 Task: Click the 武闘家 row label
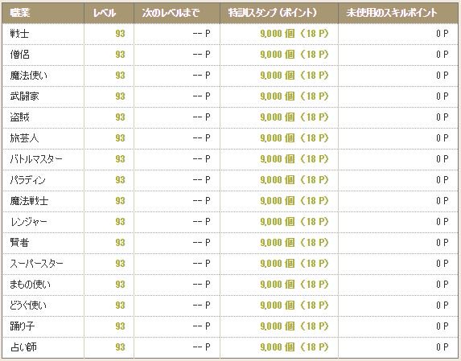coord(24,96)
